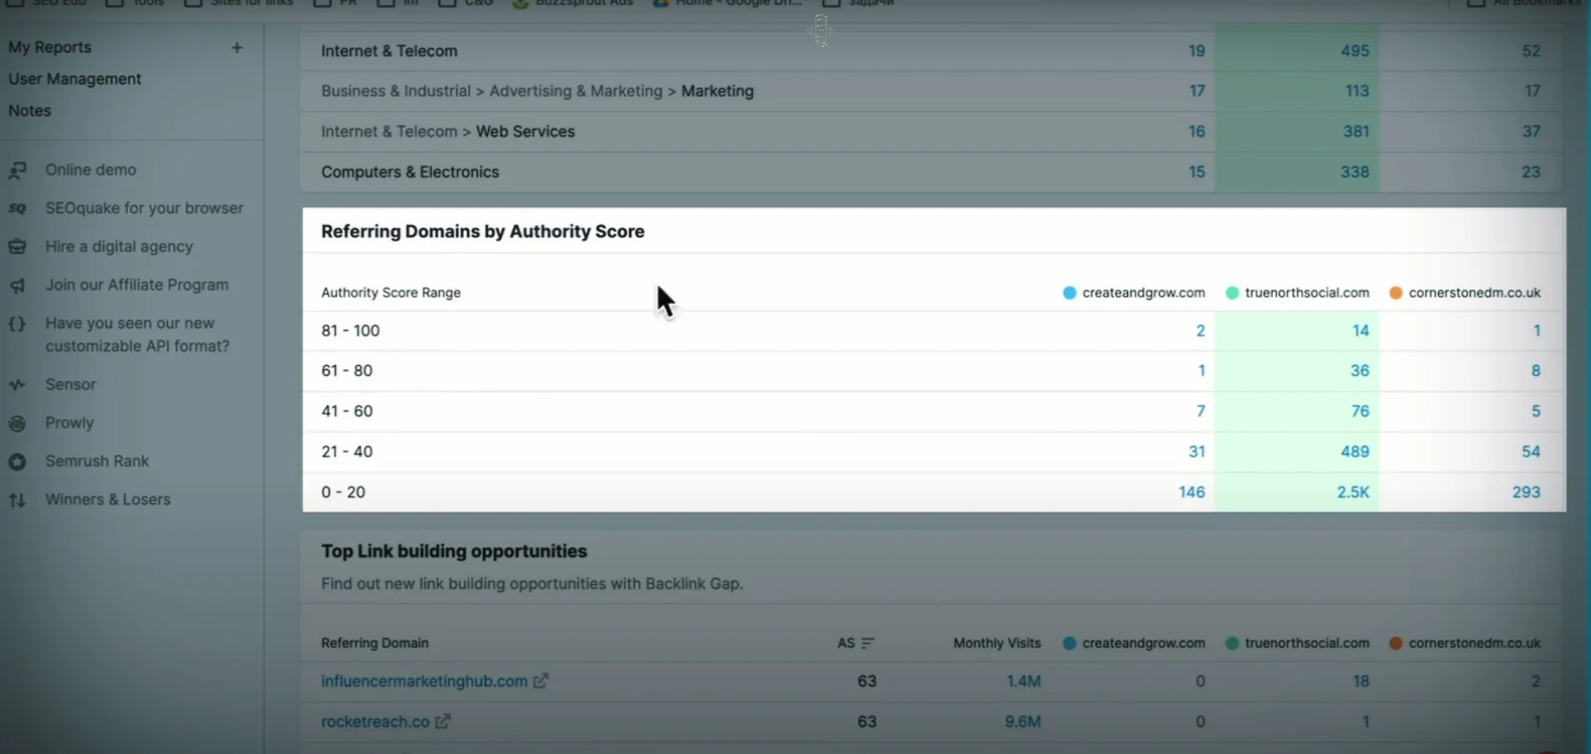Click Computers & Electronics category row
Image resolution: width=1591 pixels, height=754 pixels.
coord(932,172)
